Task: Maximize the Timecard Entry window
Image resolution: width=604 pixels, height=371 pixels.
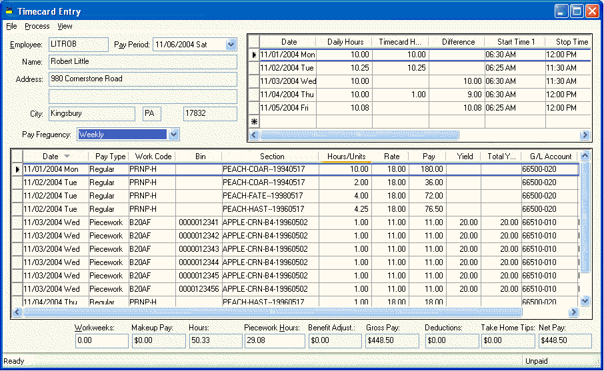Action: (575, 11)
